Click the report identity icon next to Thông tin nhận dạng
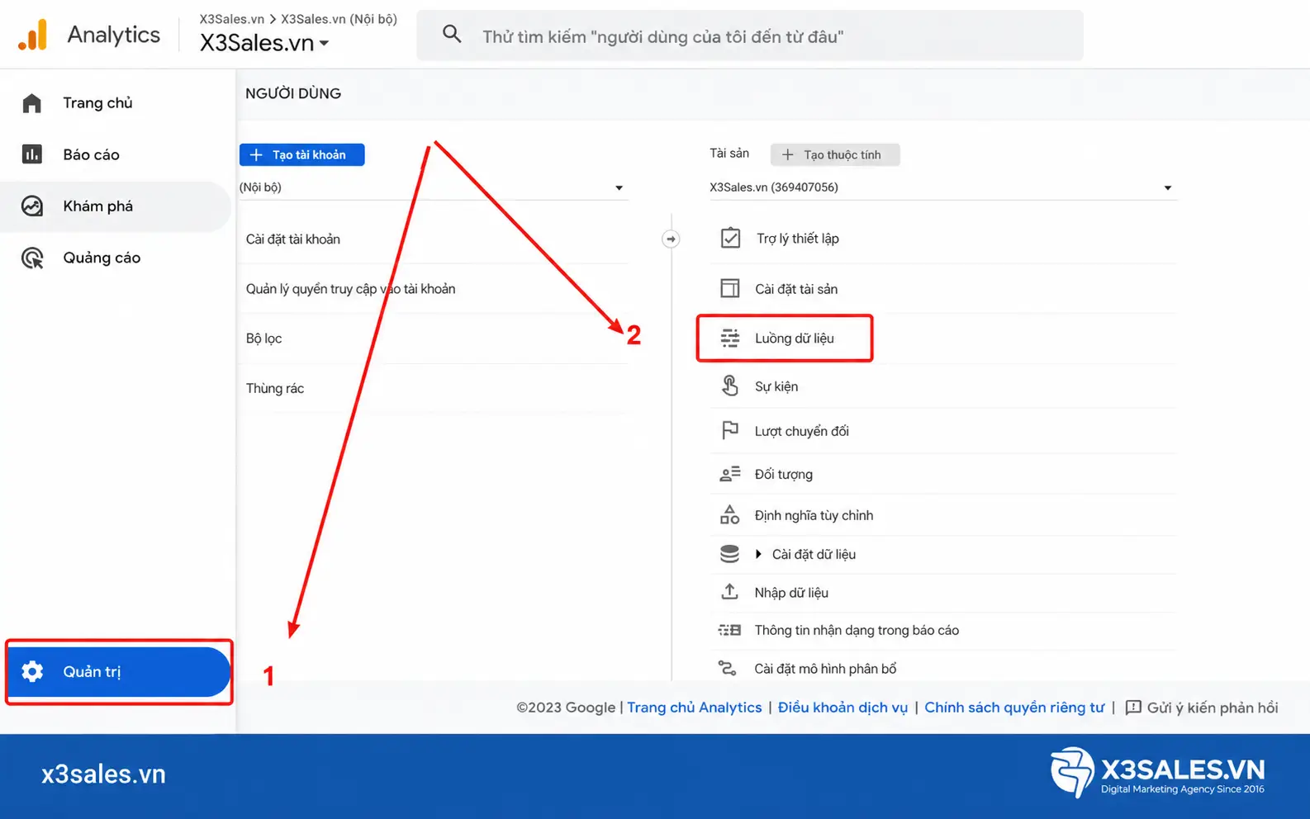Screen dimensions: 1310x819 click(729, 630)
